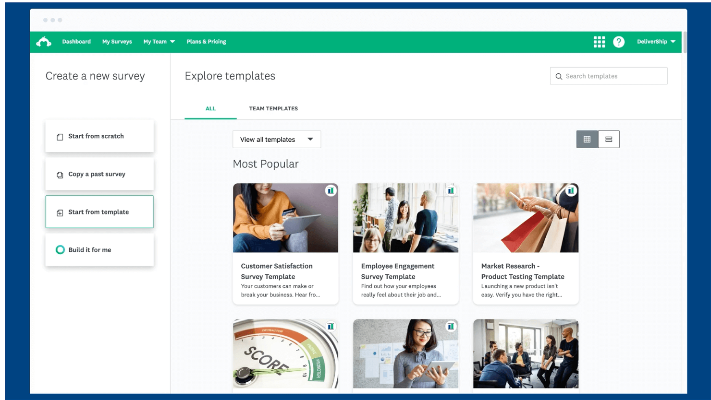Click the 'Most Popular' section heading
This screenshot has height=400, width=711.
coord(266,164)
